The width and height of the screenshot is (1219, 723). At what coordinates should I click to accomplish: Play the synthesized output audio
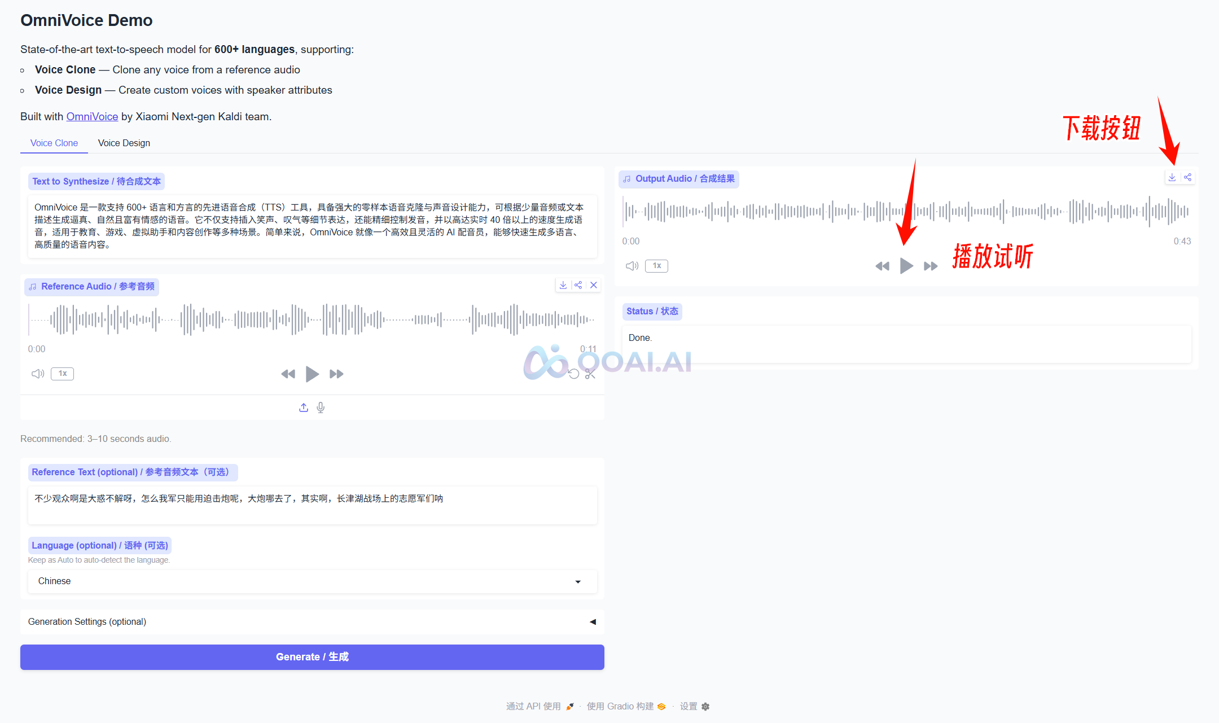906,266
